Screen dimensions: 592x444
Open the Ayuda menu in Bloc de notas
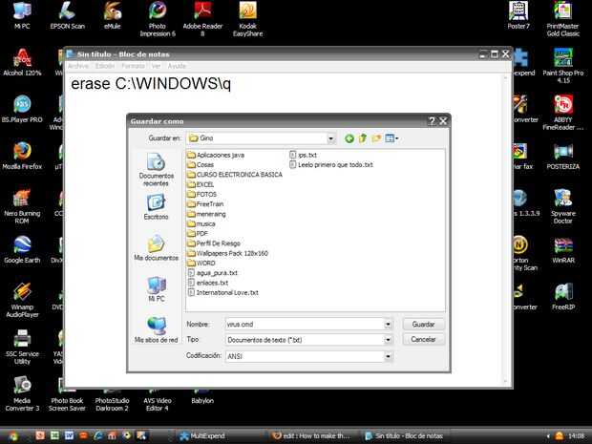[x=177, y=66]
